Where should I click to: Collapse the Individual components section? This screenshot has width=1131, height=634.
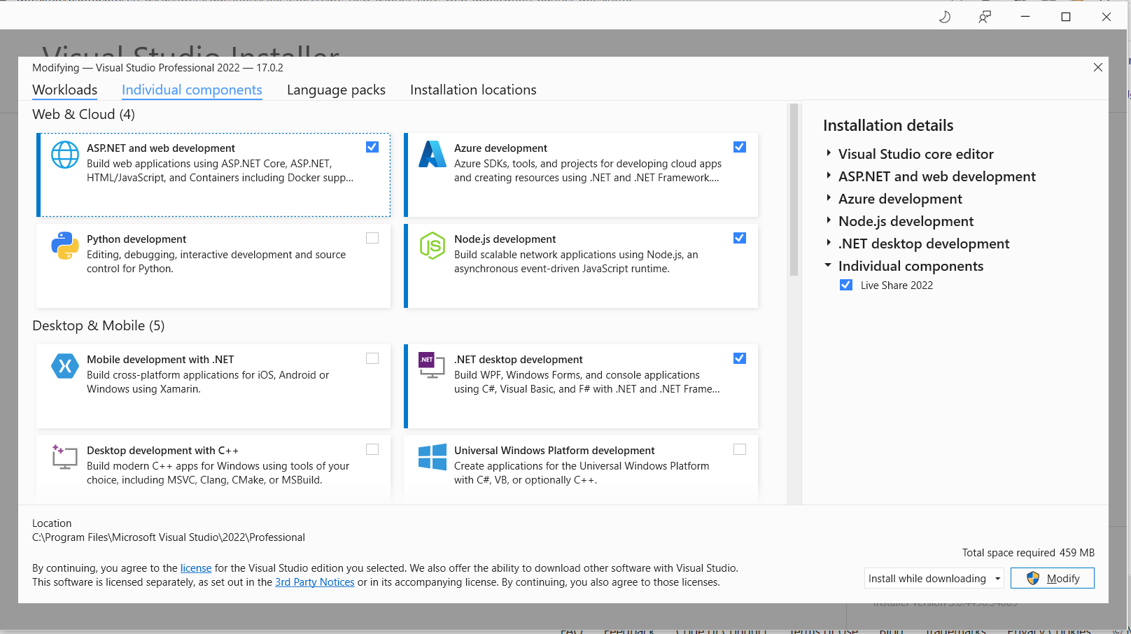(x=828, y=265)
